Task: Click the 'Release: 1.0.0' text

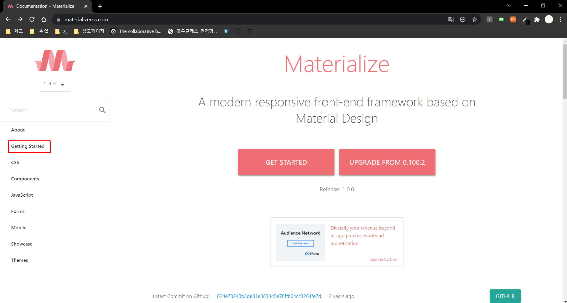Action: 337,189
